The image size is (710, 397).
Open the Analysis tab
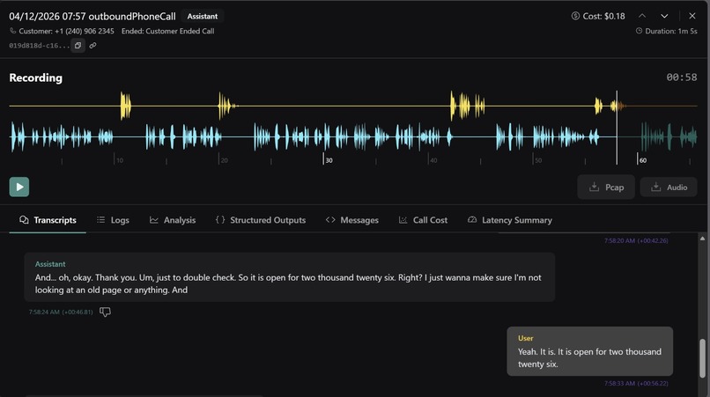coord(173,220)
